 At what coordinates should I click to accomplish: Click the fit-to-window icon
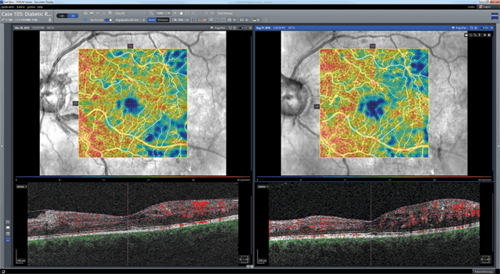coord(187,13)
